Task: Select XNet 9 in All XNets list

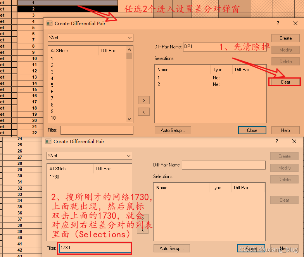Action: (52, 111)
